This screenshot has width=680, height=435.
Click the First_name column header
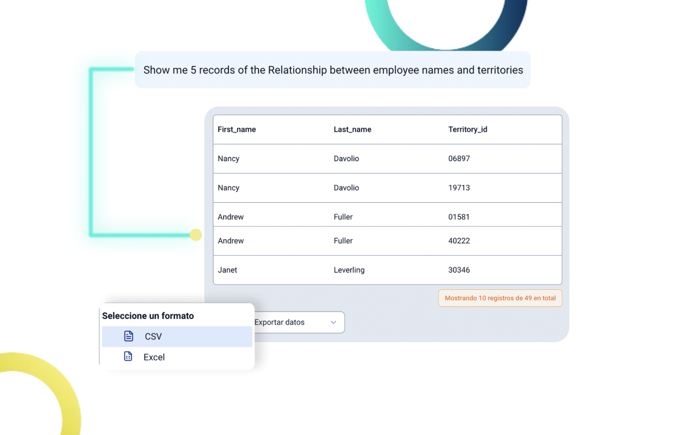[x=237, y=129]
